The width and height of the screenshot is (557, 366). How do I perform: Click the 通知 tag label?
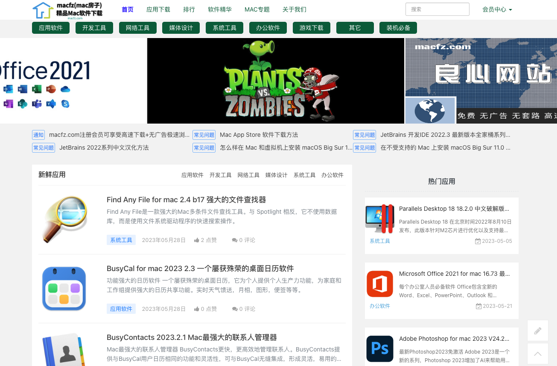pyautogui.click(x=38, y=135)
